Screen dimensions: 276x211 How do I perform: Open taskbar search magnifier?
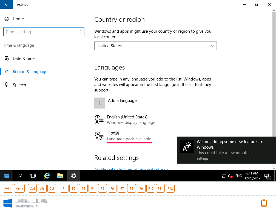pyautogui.click(x=20, y=176)
